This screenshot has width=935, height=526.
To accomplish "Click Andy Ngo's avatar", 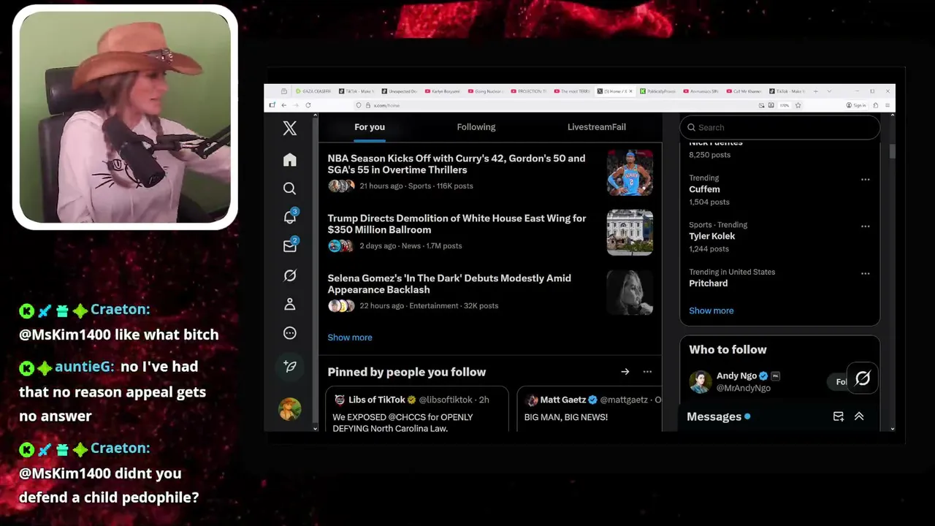I will [x=701, y=381].
